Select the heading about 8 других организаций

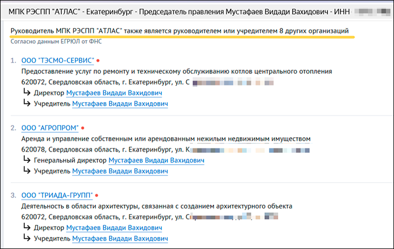(179, 31)
